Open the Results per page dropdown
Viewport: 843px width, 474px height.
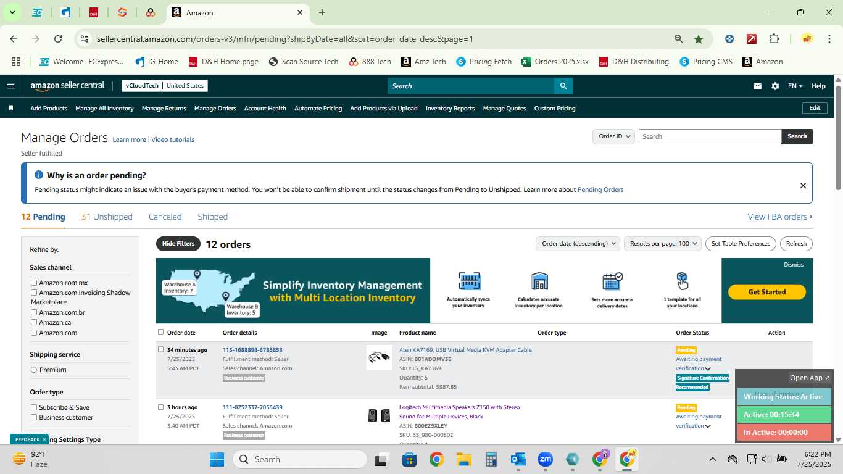(x=663, y=243)
